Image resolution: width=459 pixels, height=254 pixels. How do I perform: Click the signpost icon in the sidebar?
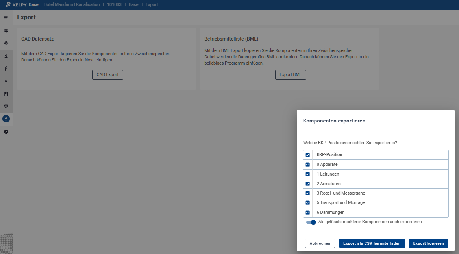point(6,31)
